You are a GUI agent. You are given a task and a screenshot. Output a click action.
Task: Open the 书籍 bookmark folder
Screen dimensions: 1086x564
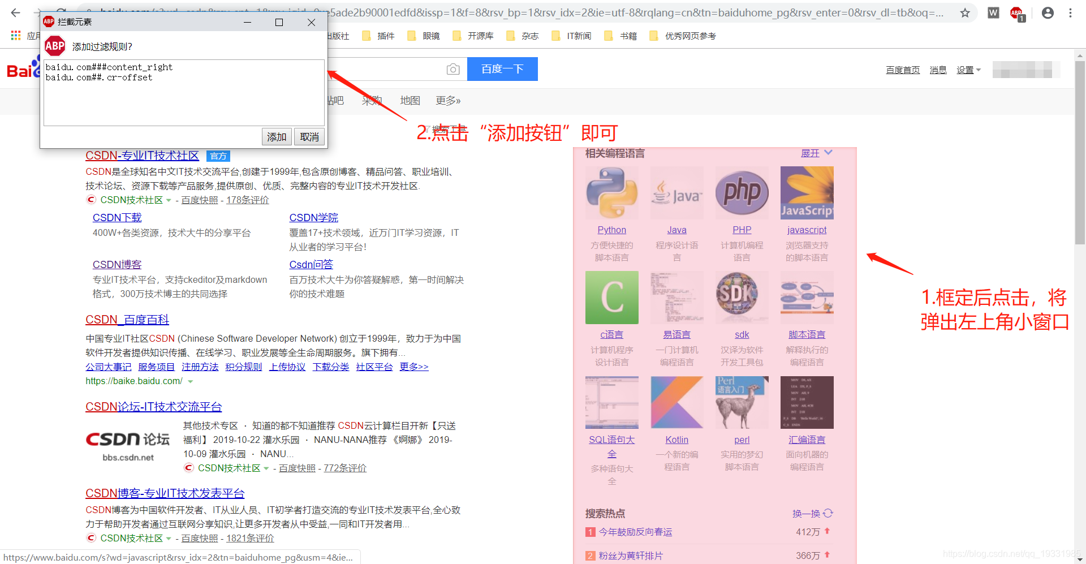(621, 36)
